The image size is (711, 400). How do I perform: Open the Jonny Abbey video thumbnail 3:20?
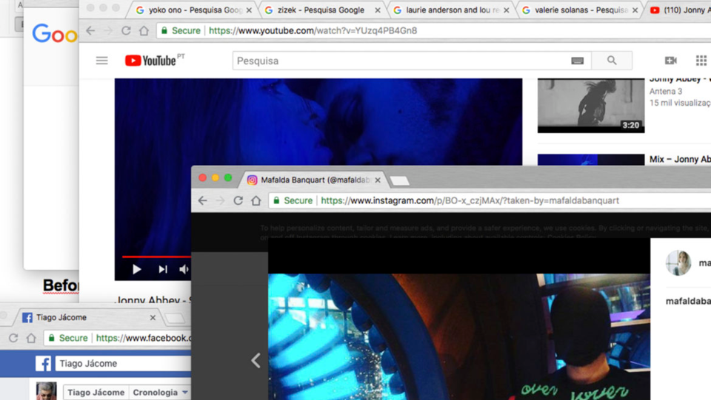pyautogui.click(x=590, y=106)
